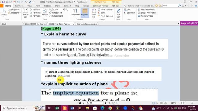Insert Audio & Video
The width and height of the screenshot is (198, 111).
click(x=146, y=16)
